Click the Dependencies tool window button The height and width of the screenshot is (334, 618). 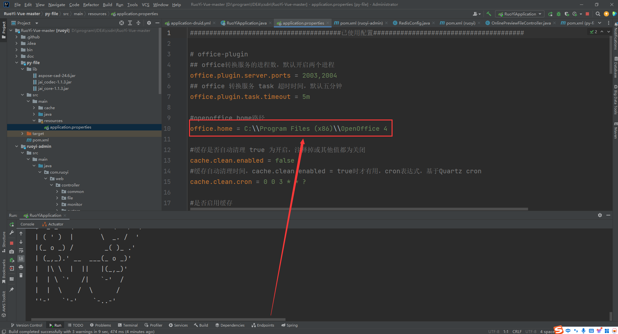click(x=230, y=325)
